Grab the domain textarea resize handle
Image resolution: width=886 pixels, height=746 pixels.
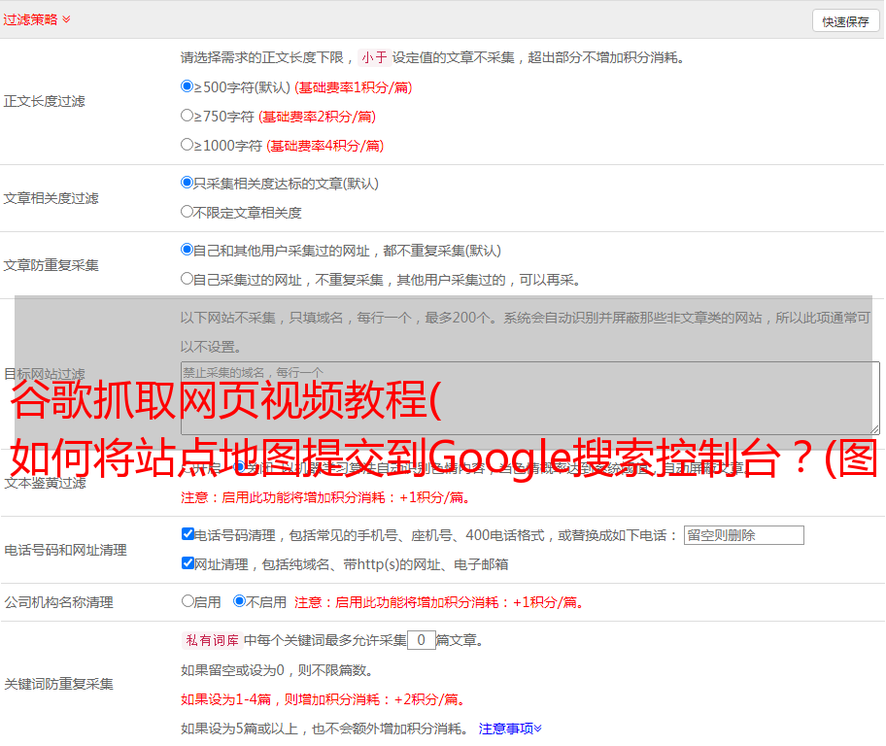[874, 428]
